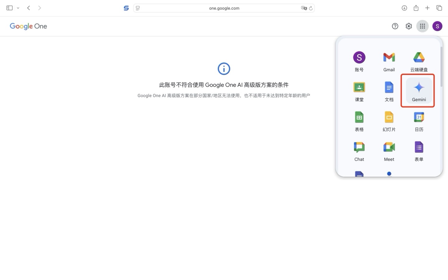Open the purple S profile avatar menu

point(437,26)
